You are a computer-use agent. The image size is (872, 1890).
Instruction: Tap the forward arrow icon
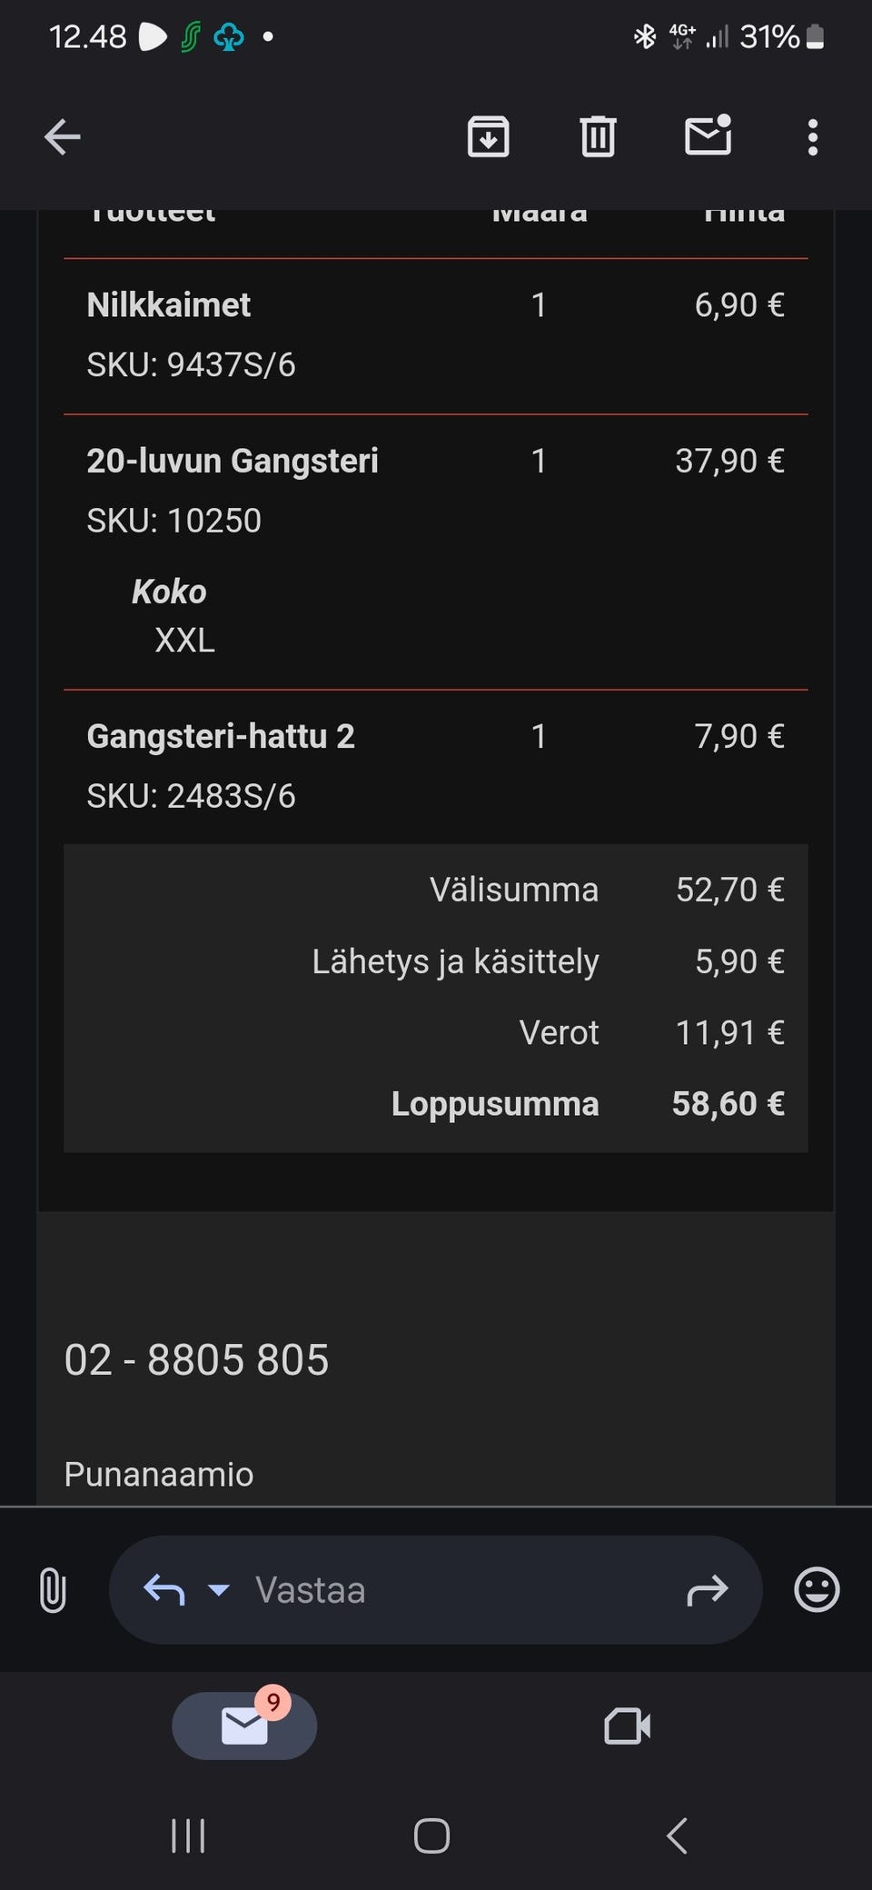708,1590
